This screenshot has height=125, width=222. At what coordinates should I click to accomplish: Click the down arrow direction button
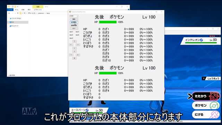point(75,48)
